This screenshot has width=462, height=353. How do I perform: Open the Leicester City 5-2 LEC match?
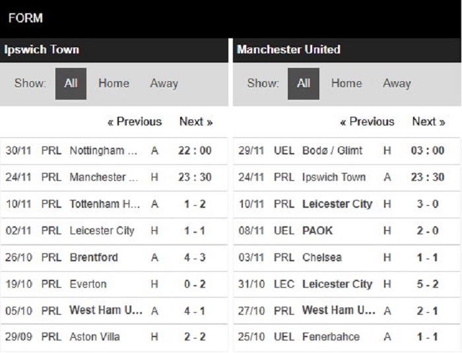pyautogui.click(x=346, y=284)
